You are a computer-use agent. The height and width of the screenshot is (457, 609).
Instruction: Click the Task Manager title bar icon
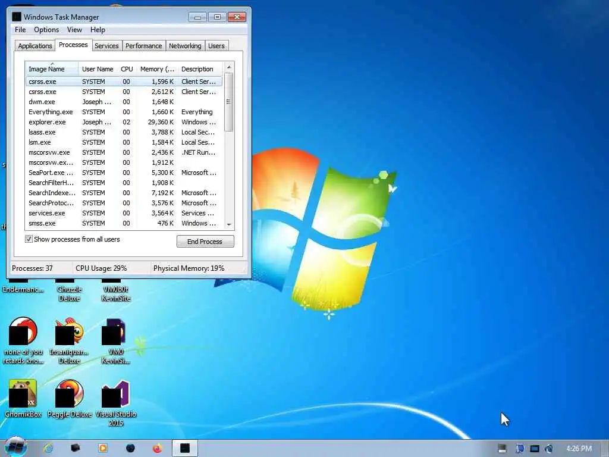click(x=16, y=17)
